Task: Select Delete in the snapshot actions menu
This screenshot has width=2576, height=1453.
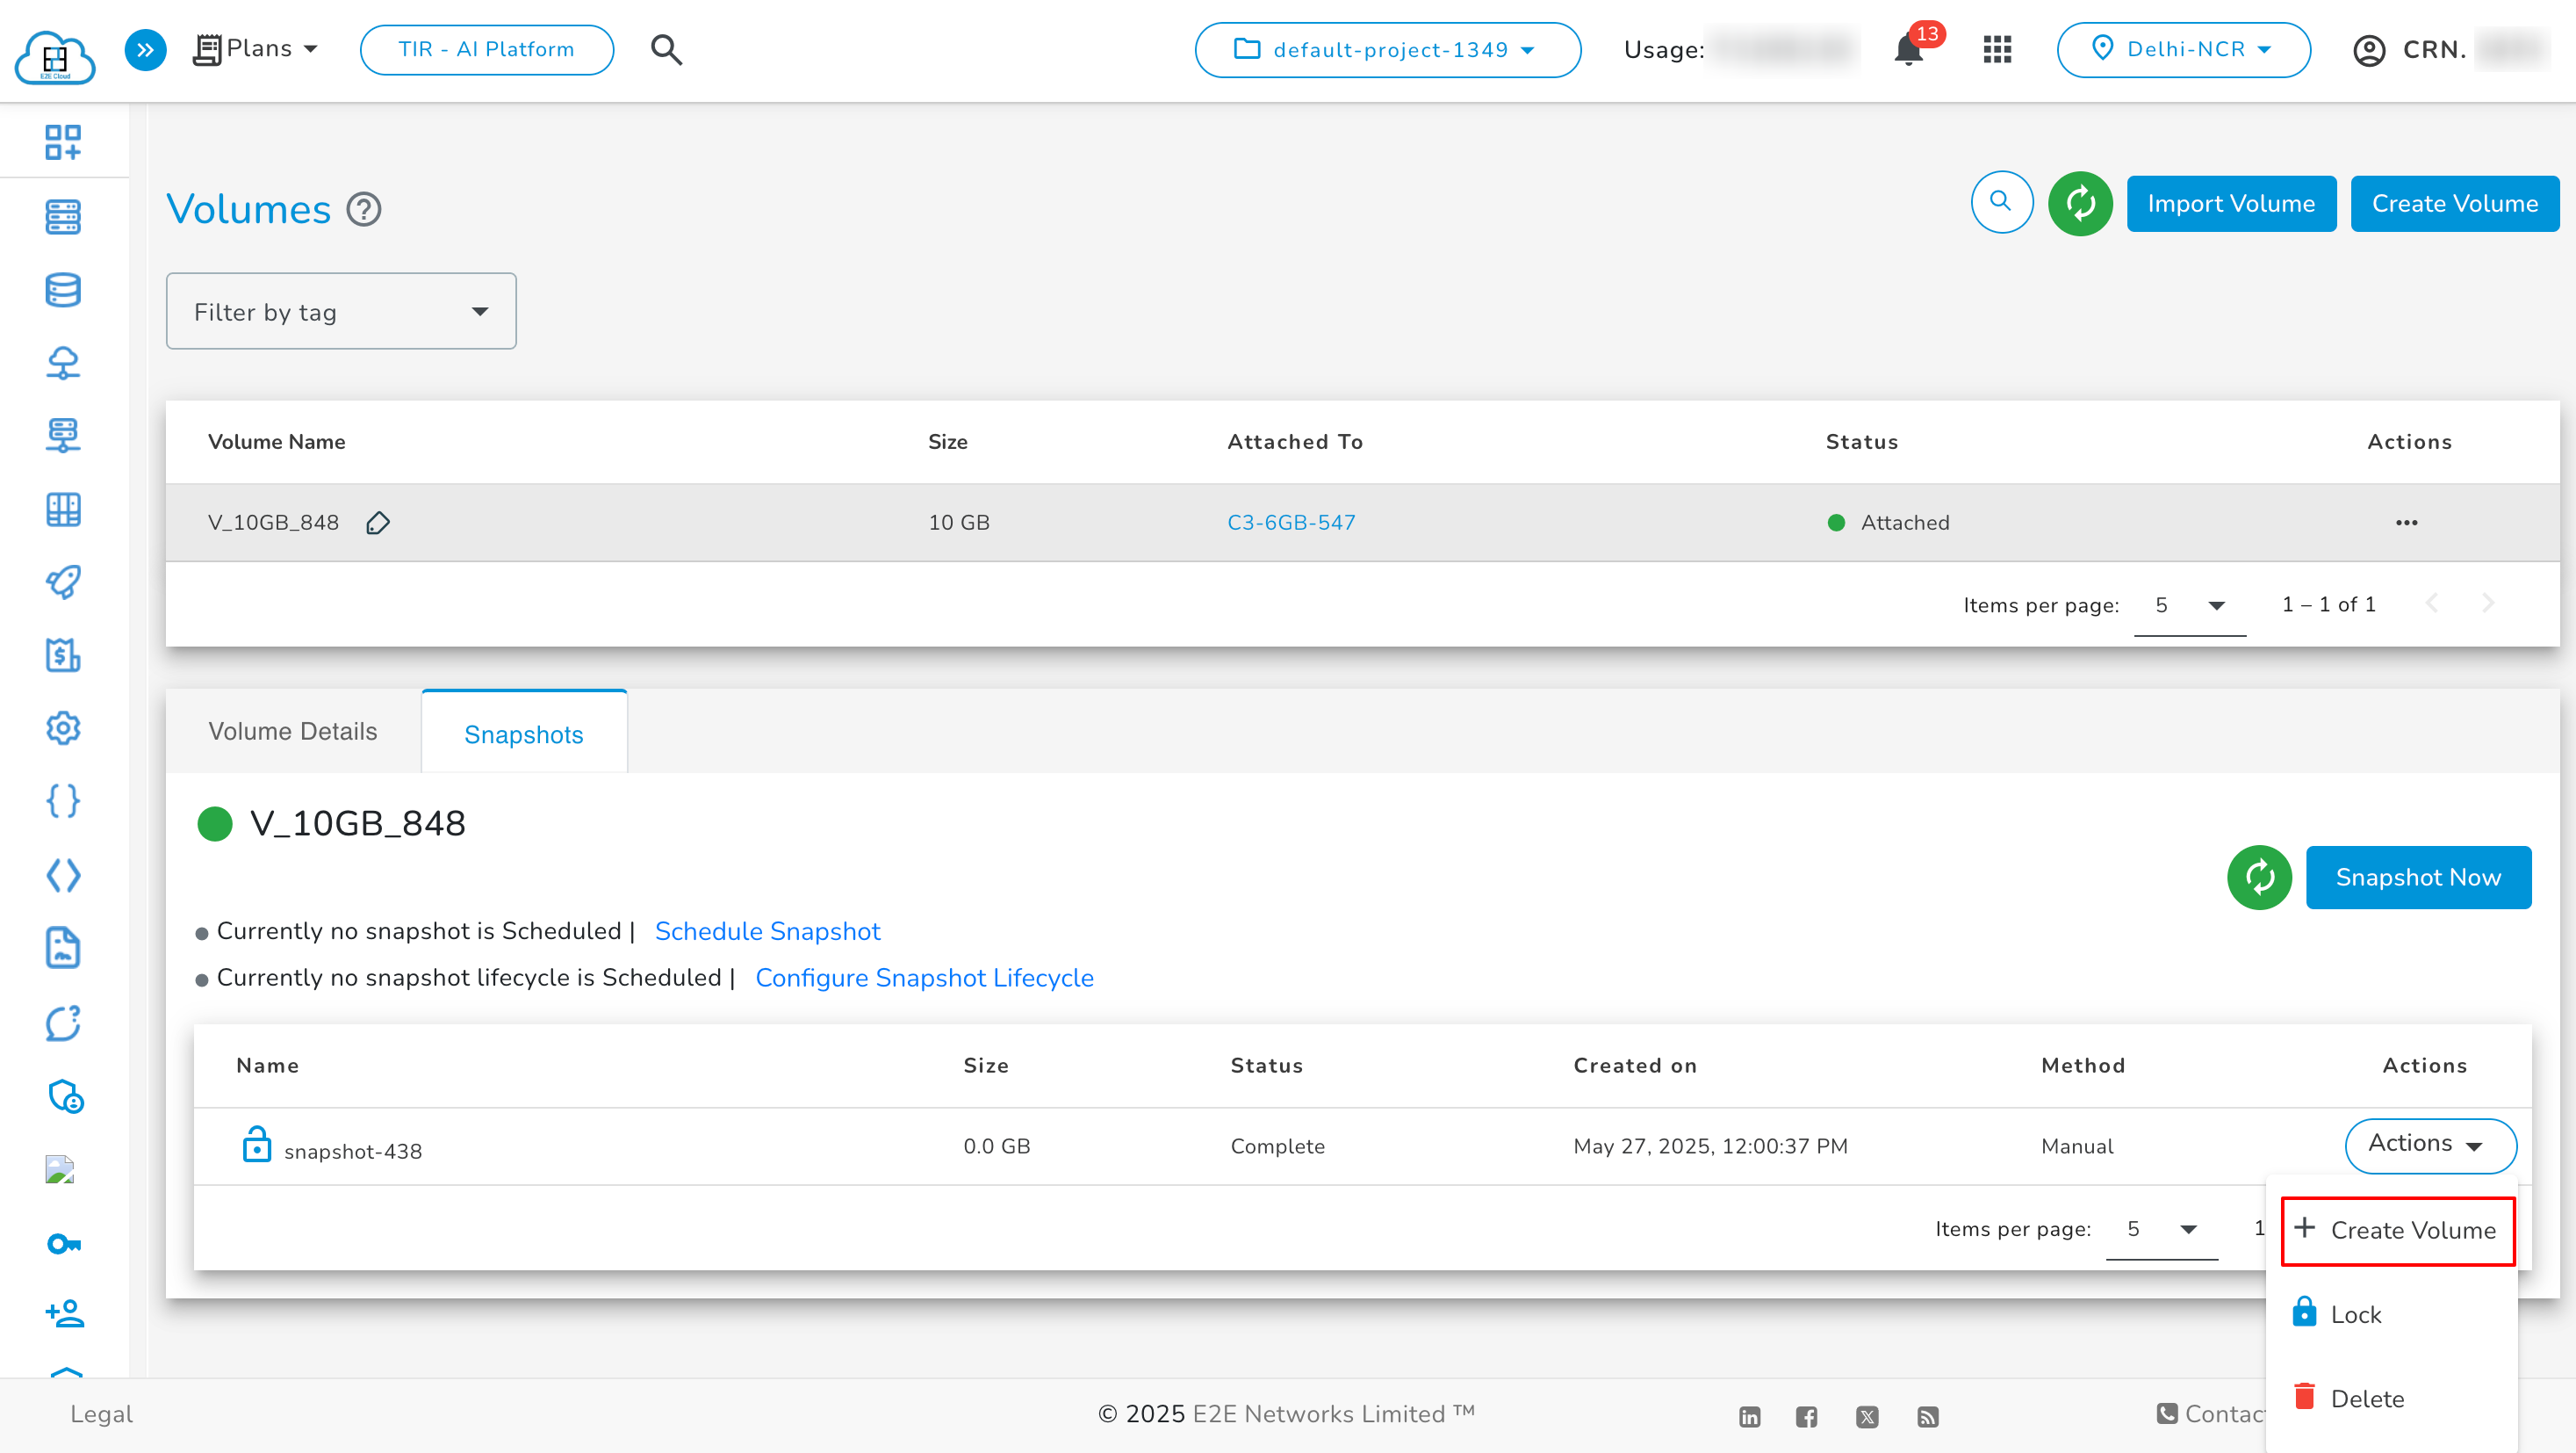Action: 2366,1399
